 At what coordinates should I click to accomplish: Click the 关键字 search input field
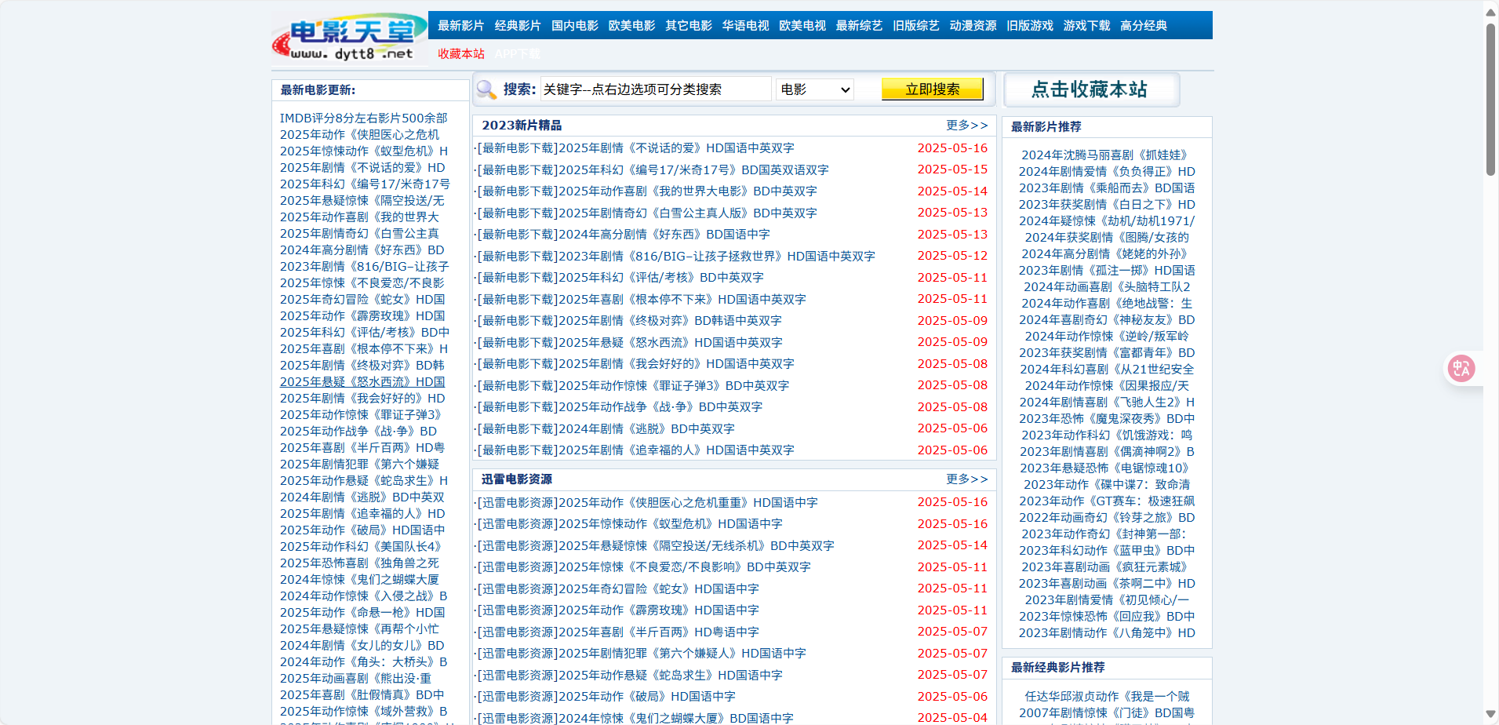(656, 89)
